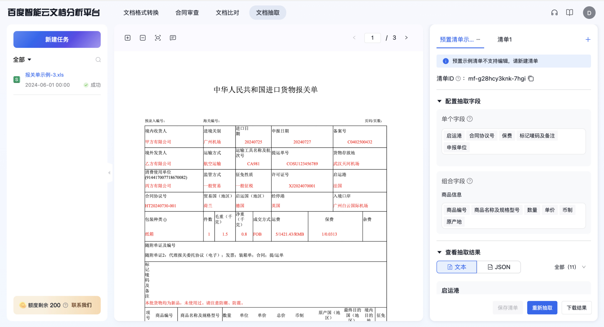The height and width of the screenshot is (327, 604).
Task: Collapse the left task panel handle
Action: tap(109, 173)
